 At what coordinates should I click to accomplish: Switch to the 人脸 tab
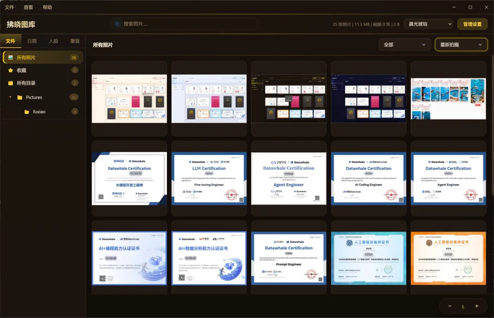click(x=53, y=41)
